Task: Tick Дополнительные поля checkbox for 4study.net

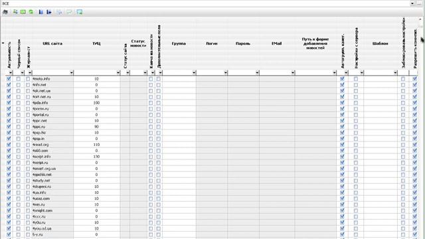Action: [x=159, y=181]
